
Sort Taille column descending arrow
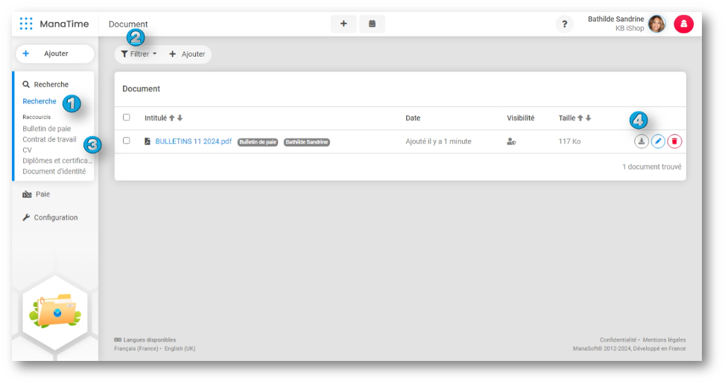[588, 118]
